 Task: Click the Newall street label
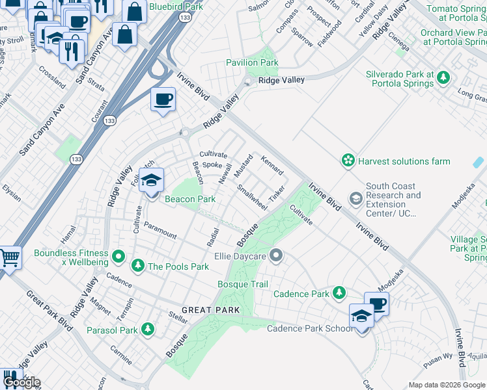point(225,174)
